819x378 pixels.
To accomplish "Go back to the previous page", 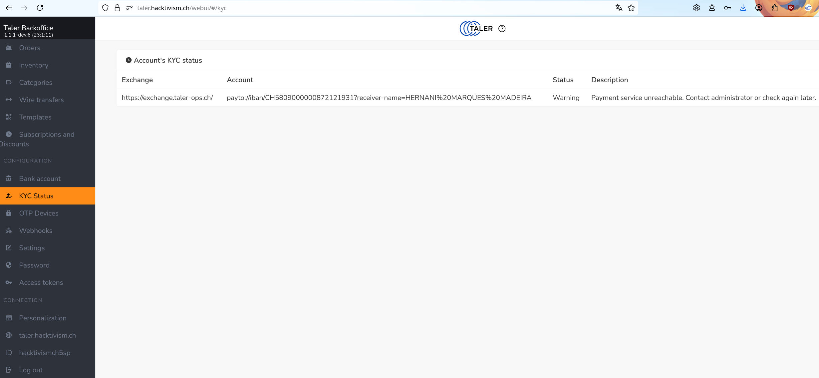I will (x=9, y=8).
